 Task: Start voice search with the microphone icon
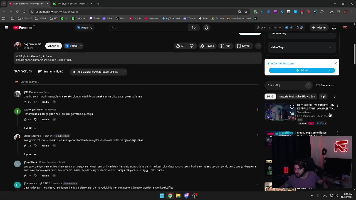coord(206,27)
